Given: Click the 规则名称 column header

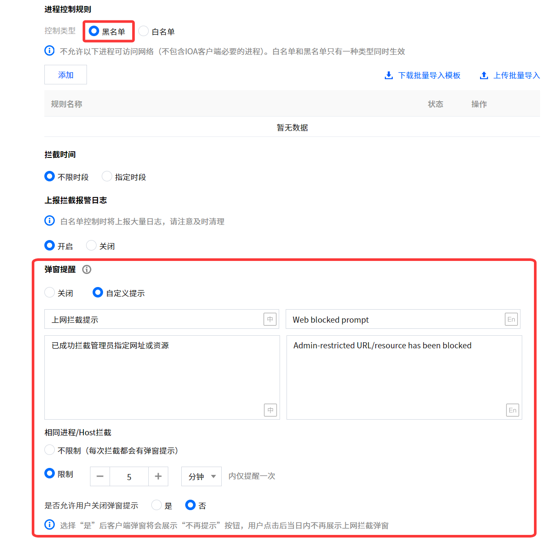Looking at the screenshot, I should [67, 104].
